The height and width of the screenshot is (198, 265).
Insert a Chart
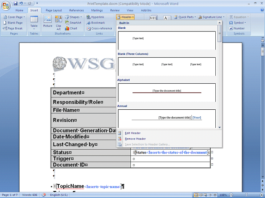coord(71,28)
